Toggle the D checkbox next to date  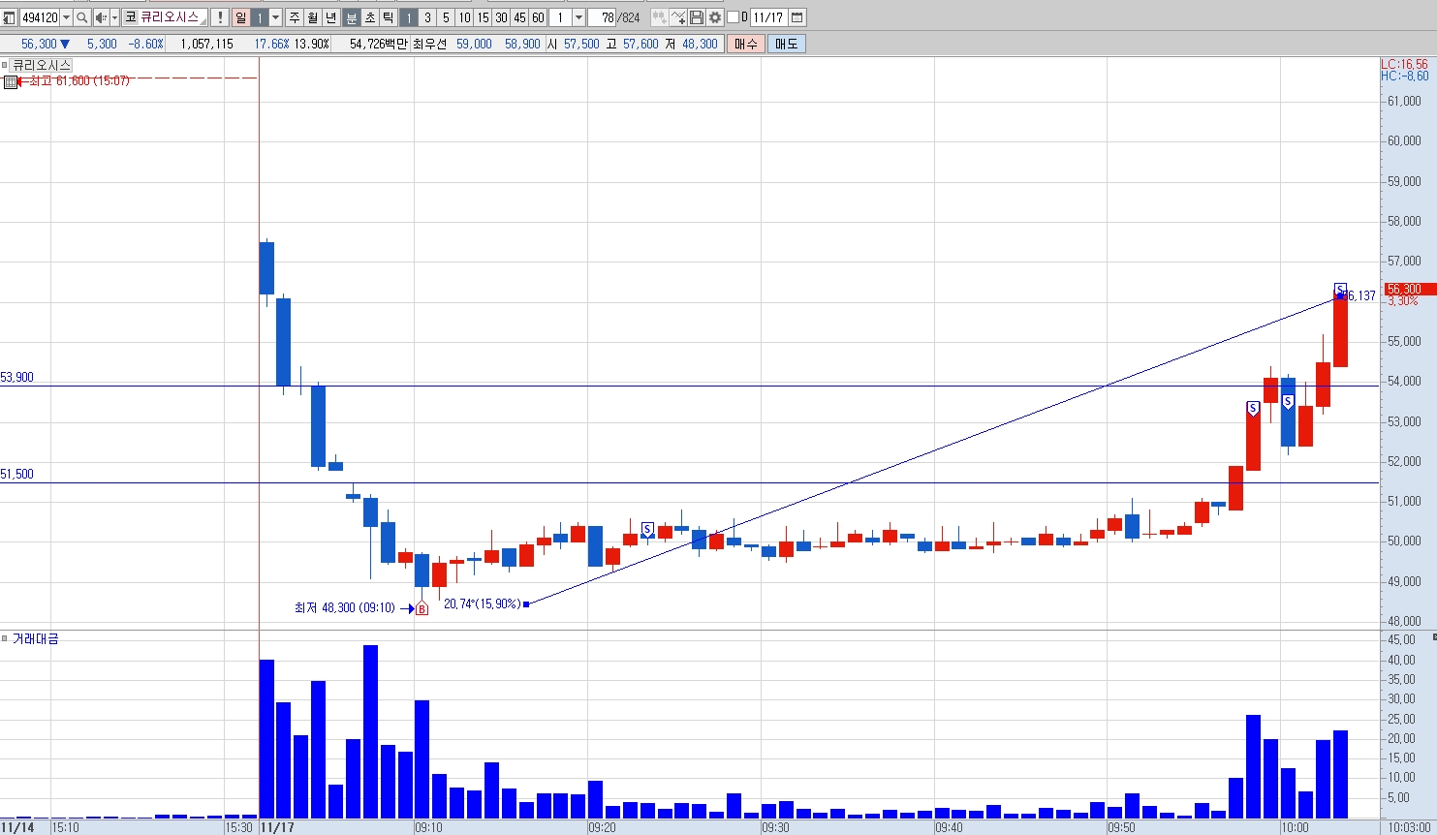[x=733, y=17]
